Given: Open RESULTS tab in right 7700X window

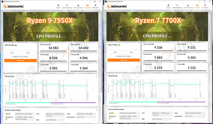Looking at the screenshot, I should pos(197,6).
